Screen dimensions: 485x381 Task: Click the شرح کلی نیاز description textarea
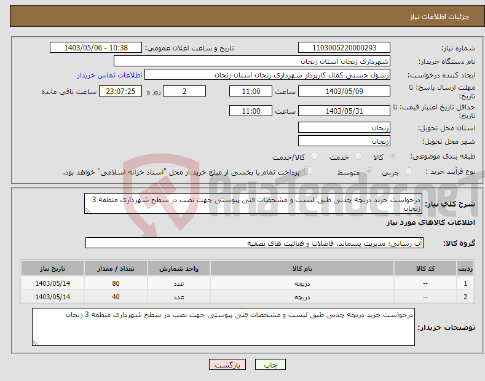click(x=253, y=203)
